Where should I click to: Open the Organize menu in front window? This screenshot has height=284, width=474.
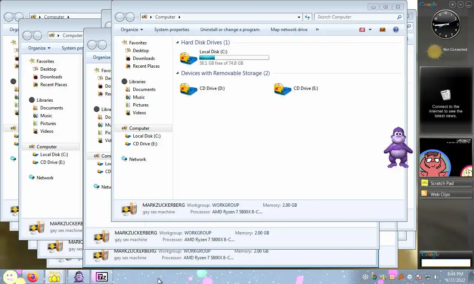pyautogui.click(x=132, y=30)
